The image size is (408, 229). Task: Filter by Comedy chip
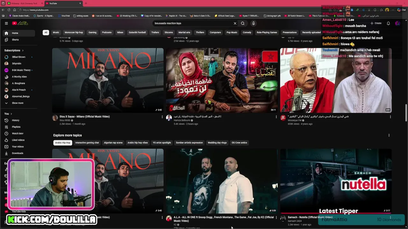[x=247, y=32]
